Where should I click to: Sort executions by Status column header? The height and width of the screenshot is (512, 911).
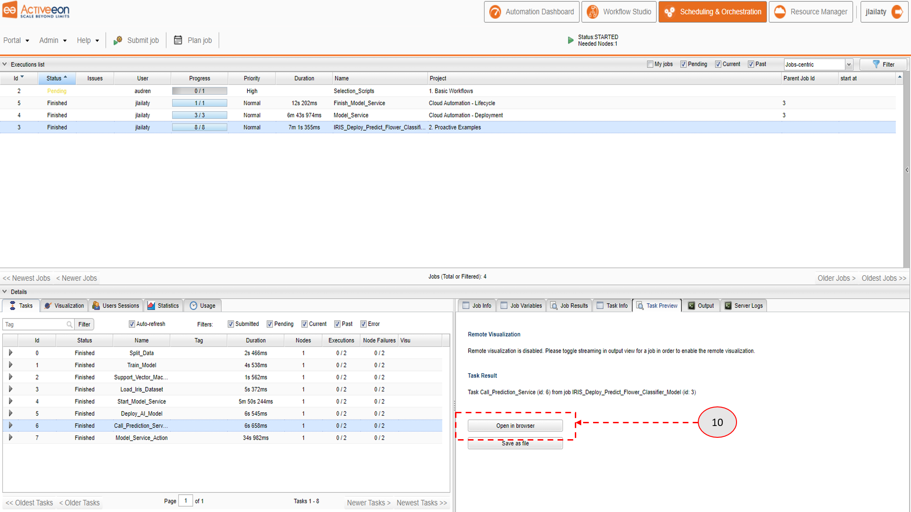(57, 78)
